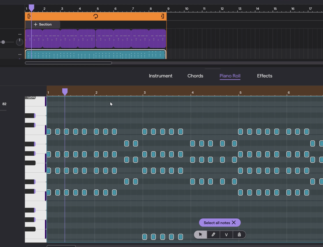
Task: Dismiss the Select all notes chip with X
Action: click(x=234, y=223)
